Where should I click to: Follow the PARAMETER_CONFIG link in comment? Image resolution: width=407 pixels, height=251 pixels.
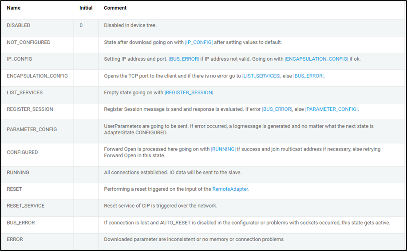tap(332, 109)
